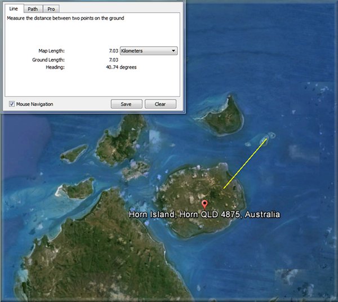Open the Path tab
The height and width of the screenshot is (302, 338).
(x=33, y=9)
